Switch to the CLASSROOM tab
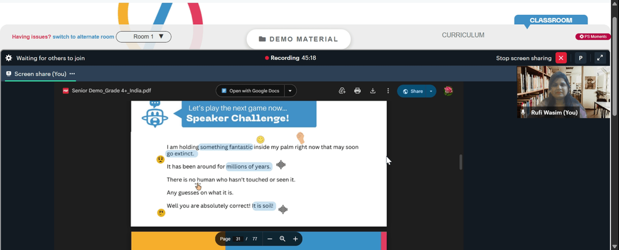 (x=551, y=20)
